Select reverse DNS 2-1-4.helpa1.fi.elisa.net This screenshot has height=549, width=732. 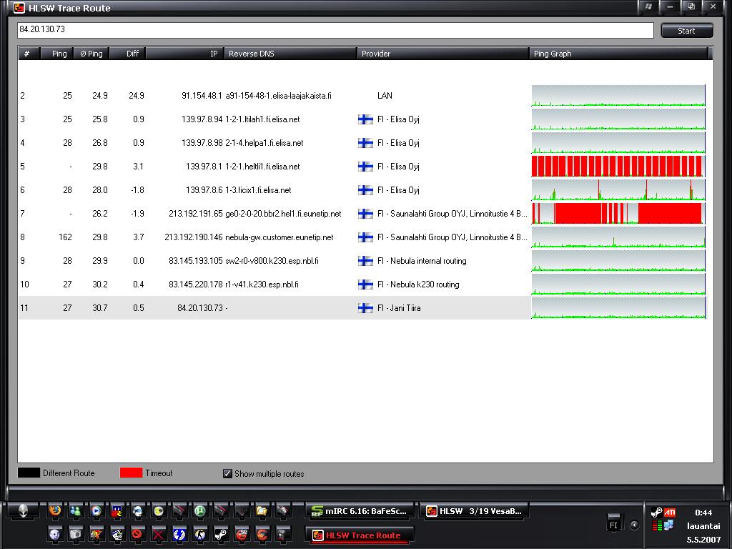[264, 143]
